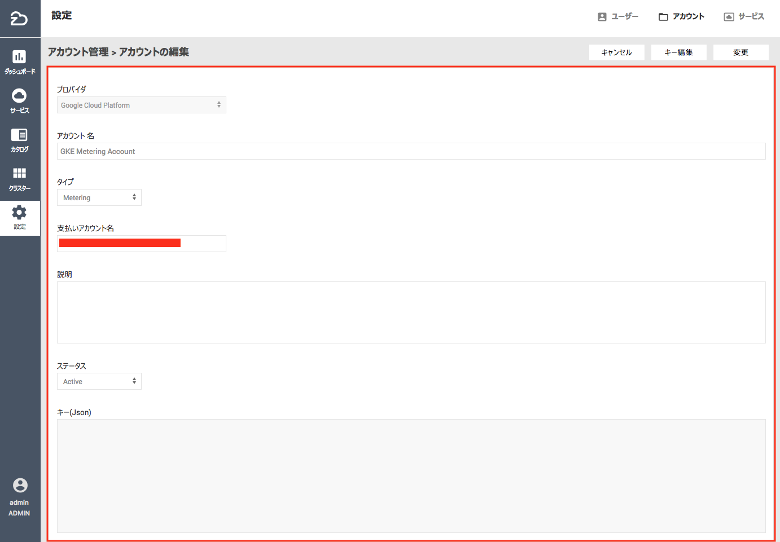This screenshot has width=780, height=542.
Task: Expand the Type dropdown showing Metering
Action: pos(99,197)
